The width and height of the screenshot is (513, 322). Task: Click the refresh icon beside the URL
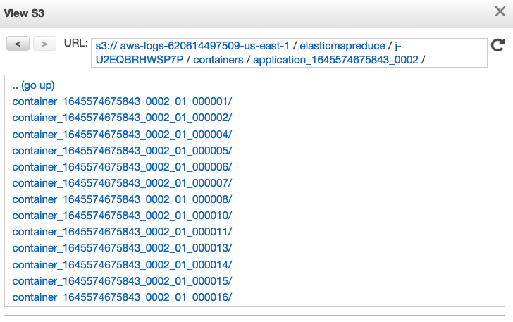point(497,45)
